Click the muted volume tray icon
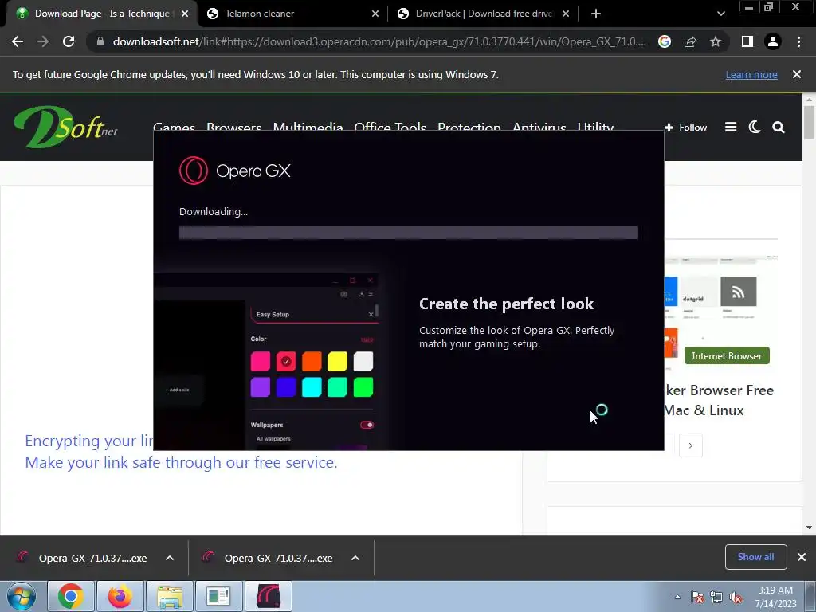 pyautogui.click(x=736, y=597)
